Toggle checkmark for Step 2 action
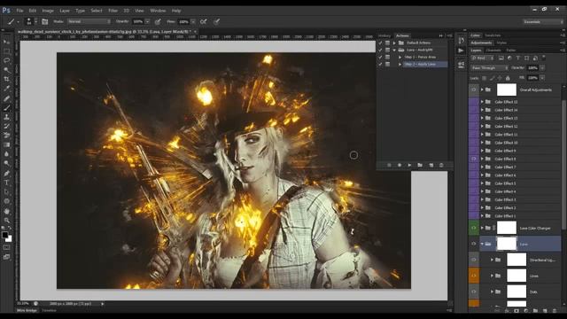567x319 pixels. [380, 64]
